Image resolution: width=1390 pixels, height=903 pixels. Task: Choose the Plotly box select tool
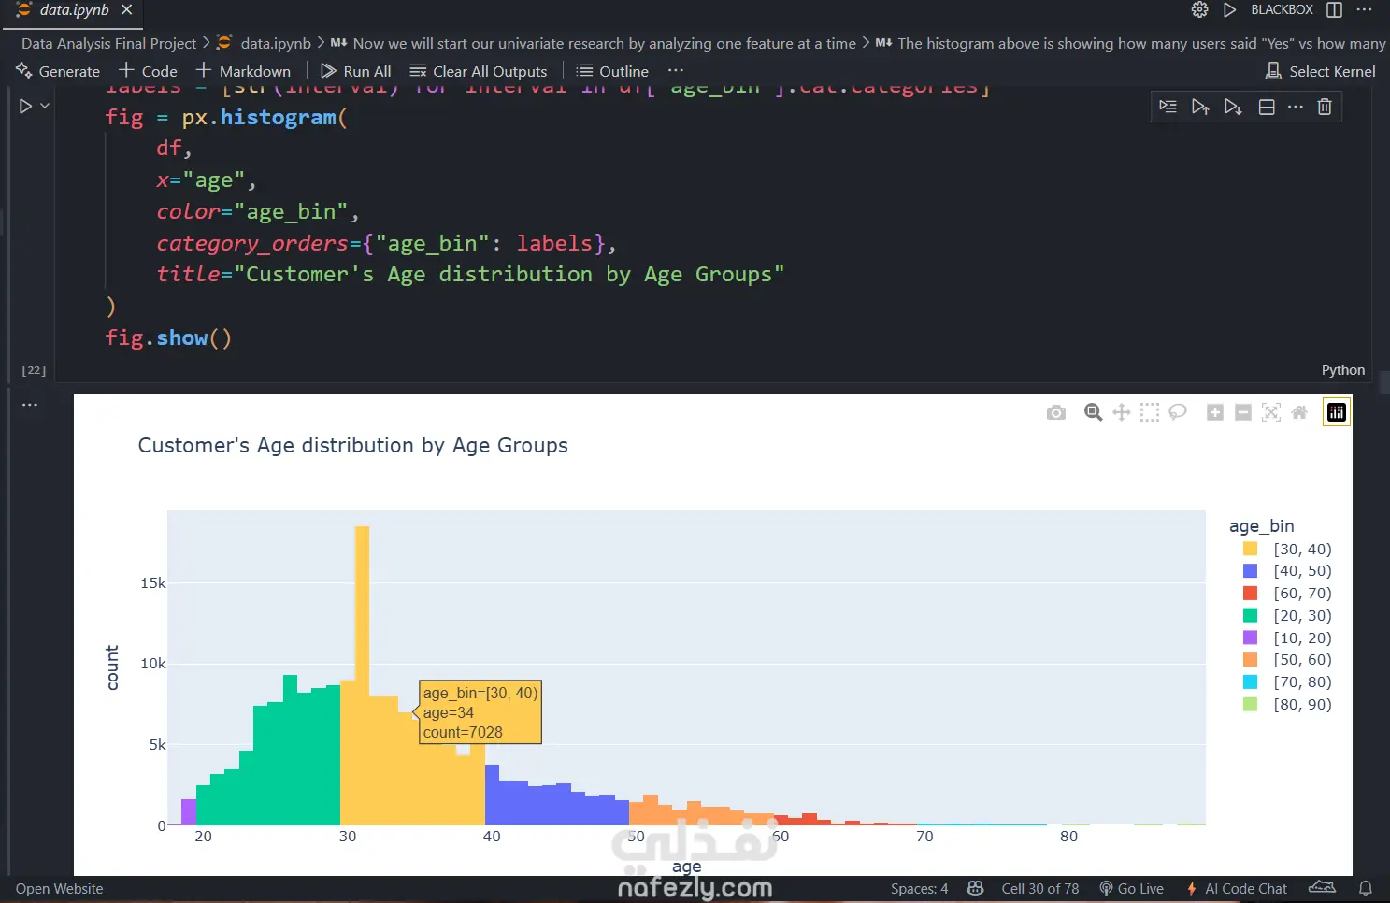tap(1150, 412)
